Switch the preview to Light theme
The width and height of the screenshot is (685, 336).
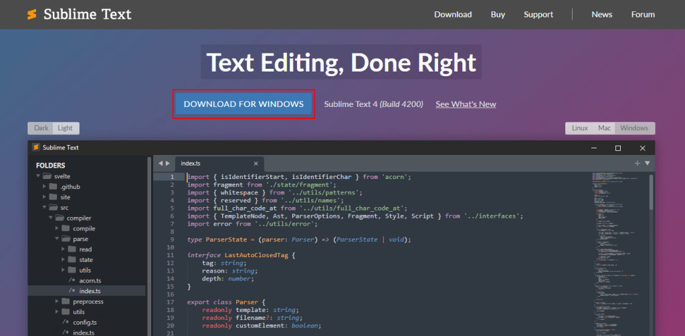65,128
